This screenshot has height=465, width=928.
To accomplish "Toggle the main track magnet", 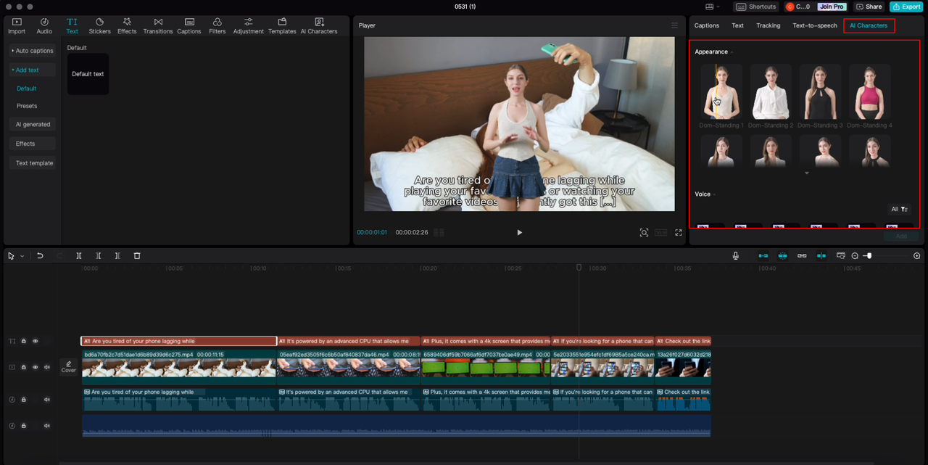I will coord(763,256).
